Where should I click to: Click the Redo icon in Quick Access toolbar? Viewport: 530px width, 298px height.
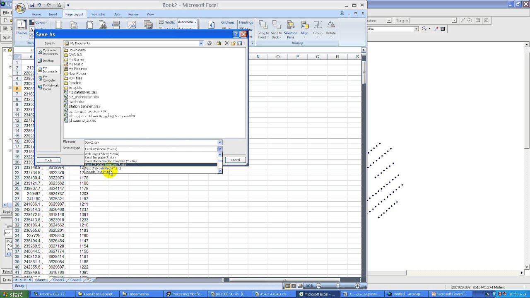(x=49, y=5)
